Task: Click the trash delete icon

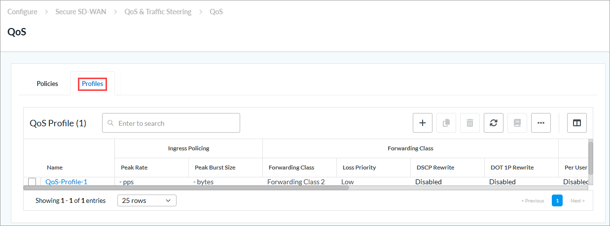Action: pyautogui.click(x=469, y=123)
